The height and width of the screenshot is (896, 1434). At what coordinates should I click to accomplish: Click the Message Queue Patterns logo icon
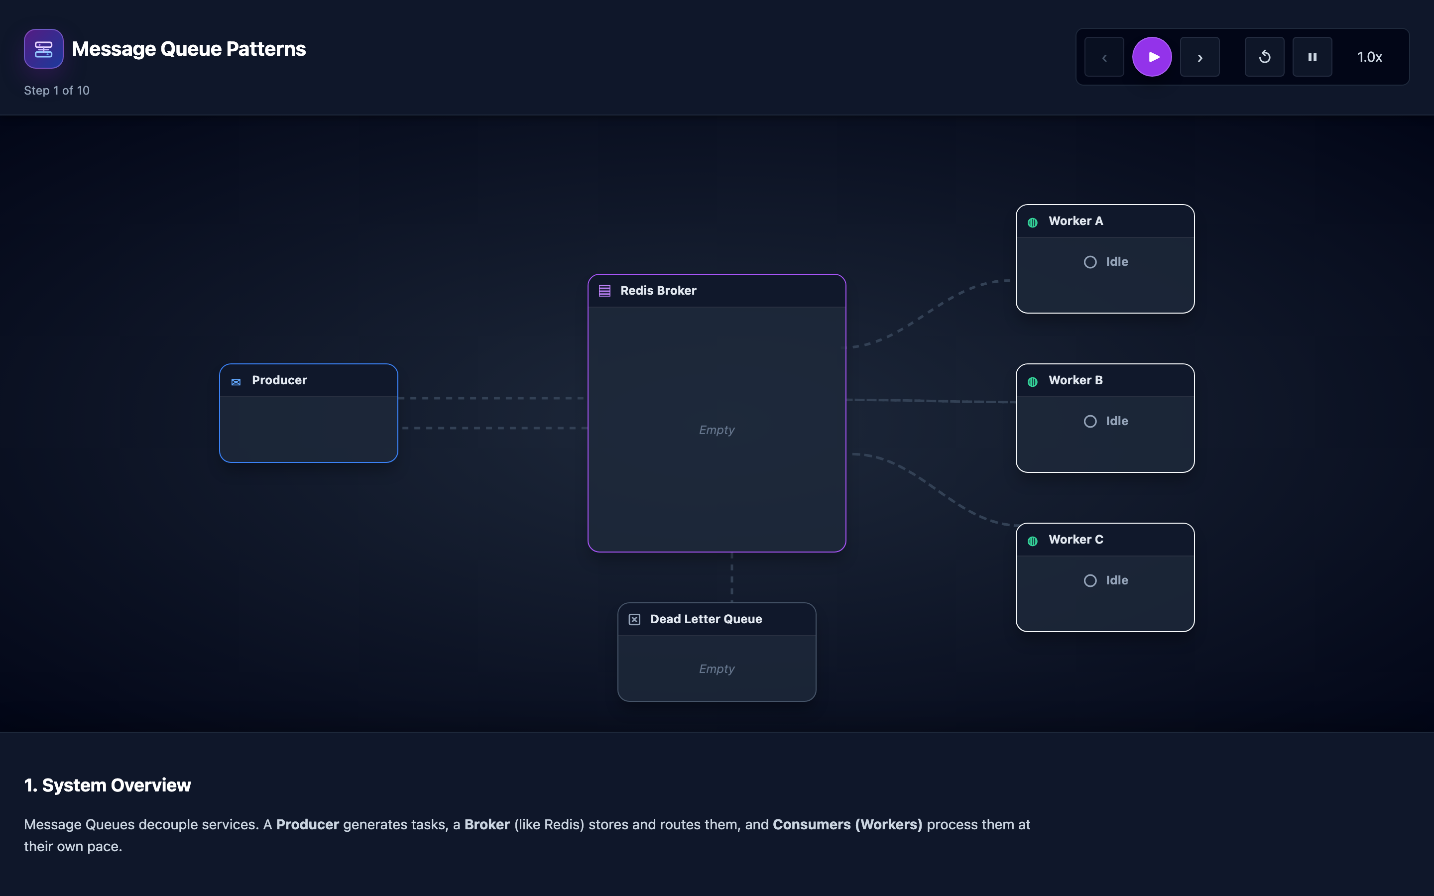(x=43, y=49)
